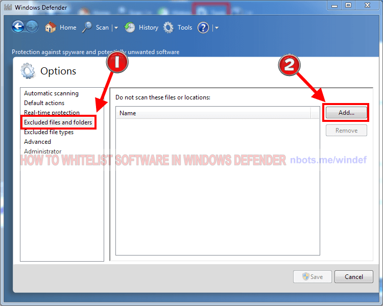383x306 pixels.
Task: Start a Scan from the toolbar label
Action: (x=102, y=28)
